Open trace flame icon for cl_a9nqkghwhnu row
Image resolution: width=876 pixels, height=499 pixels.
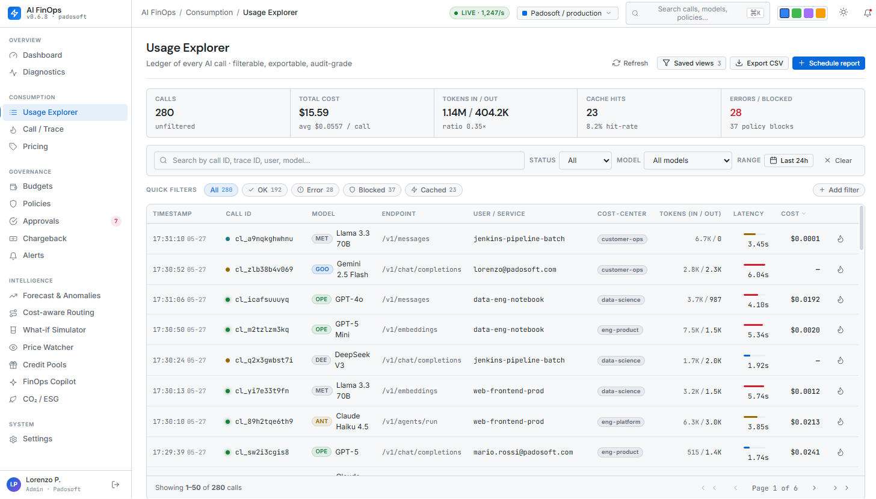(841, 239)
